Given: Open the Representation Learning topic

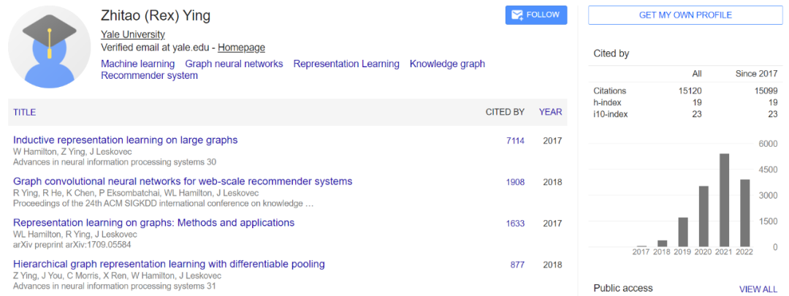Looking at the screenshot, I should point(346,64).
